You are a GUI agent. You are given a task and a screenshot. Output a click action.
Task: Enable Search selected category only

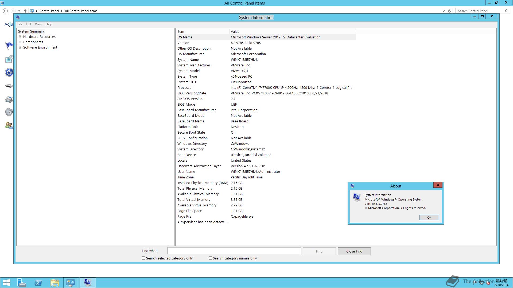coord(143,258)
